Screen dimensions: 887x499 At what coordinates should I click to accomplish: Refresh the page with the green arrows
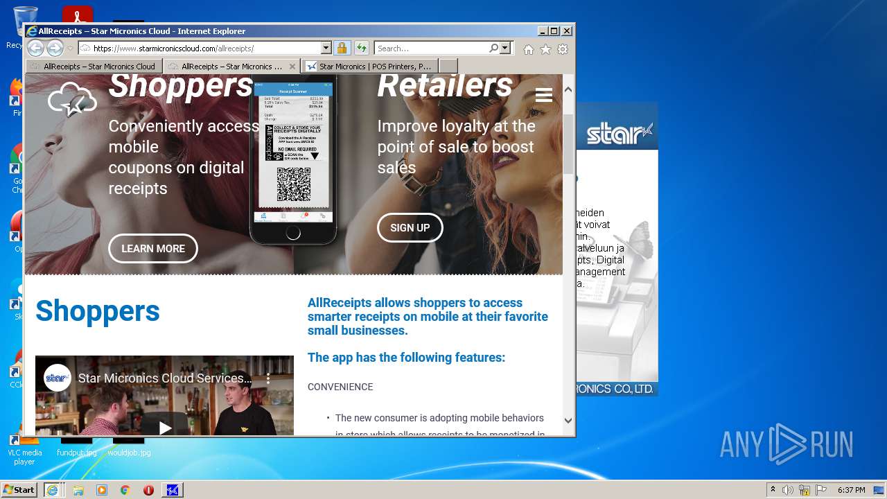tap(361, 49)
